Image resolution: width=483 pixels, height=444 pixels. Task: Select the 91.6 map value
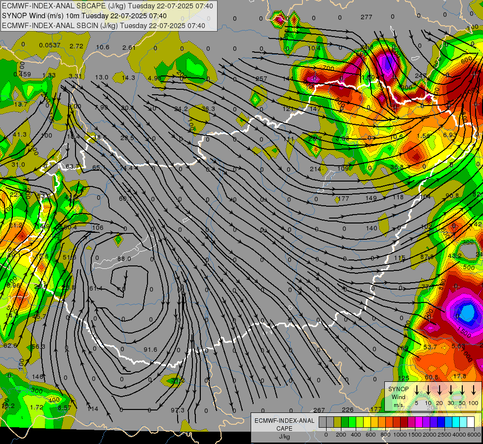pos(150,349)
